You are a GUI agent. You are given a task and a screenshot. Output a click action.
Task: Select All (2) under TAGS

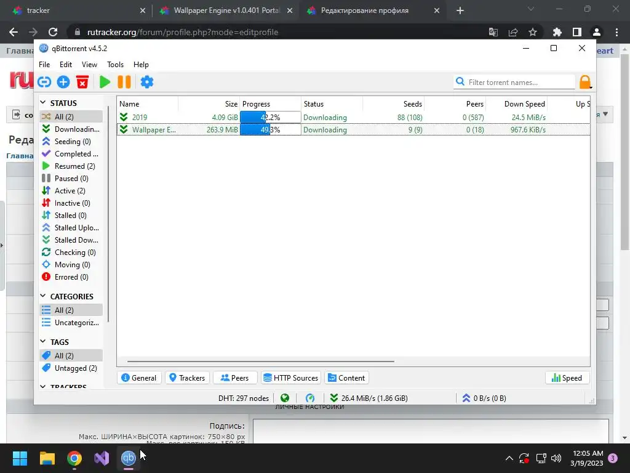click(x=71, y=355)
